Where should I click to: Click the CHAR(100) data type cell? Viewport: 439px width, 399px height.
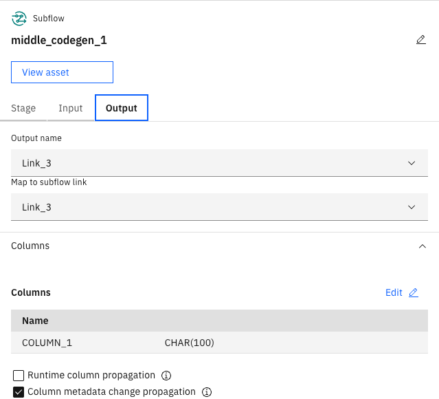coord(189,343)
